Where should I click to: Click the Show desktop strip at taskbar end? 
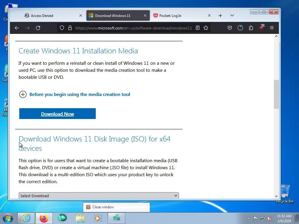click(x=297, y=218)
